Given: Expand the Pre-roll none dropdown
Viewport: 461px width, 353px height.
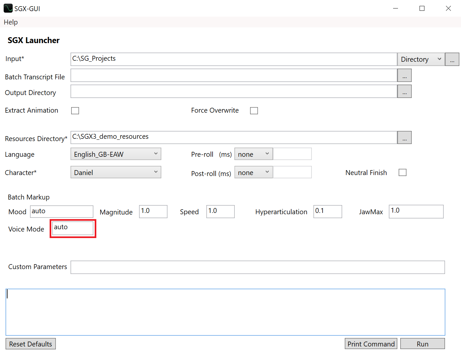Looking at the screenshot, I should 253,154.
